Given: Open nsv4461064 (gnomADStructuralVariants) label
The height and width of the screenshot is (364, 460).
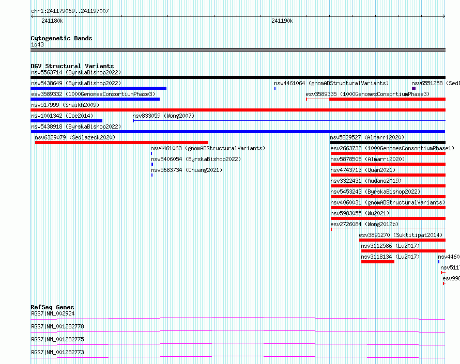Looking at the screenshot, I should [331, 83].
